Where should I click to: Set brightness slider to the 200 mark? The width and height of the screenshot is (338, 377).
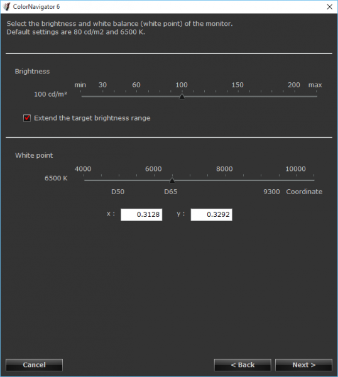(294, 96)
